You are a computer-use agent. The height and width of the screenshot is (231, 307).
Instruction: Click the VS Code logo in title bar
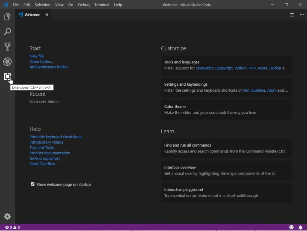(6, 5)
